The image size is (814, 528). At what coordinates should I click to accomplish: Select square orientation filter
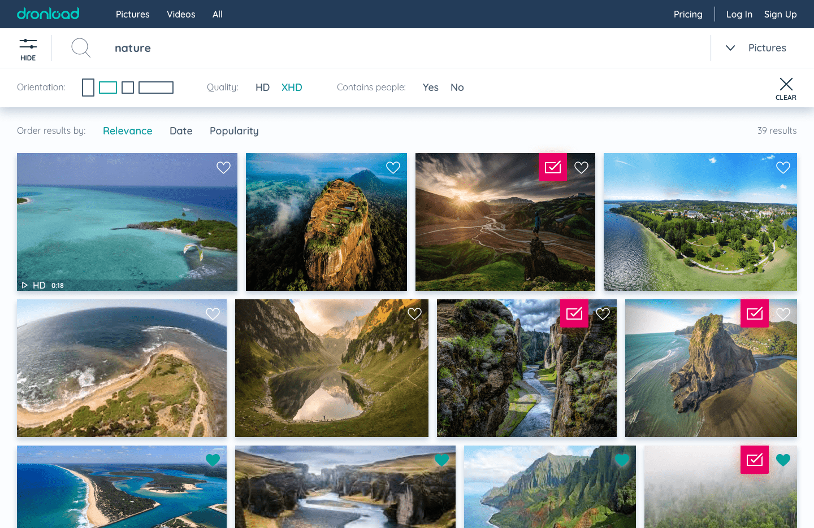pyautogui.click(x=128, y=88)
